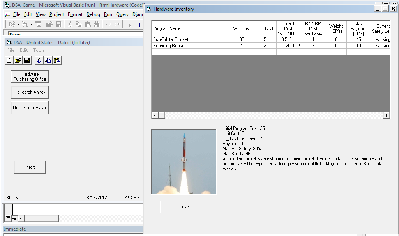
Task: Click the Paste clipboard icon in DSA toolbar
Action: 57,60
